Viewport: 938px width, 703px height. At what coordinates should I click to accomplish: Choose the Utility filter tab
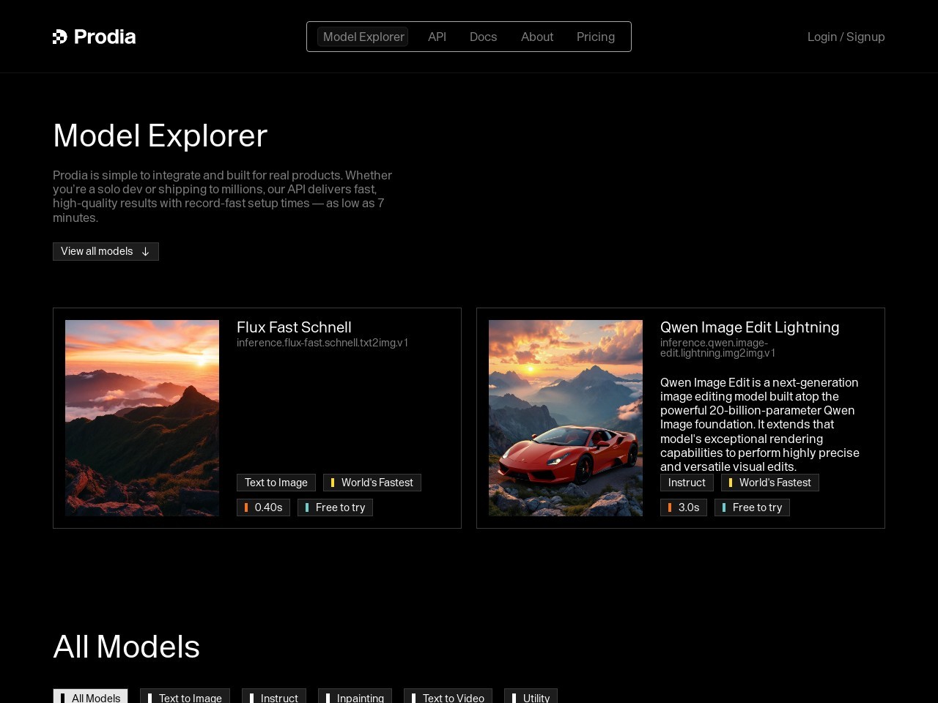pyautogui.click(x=531, y=697)
